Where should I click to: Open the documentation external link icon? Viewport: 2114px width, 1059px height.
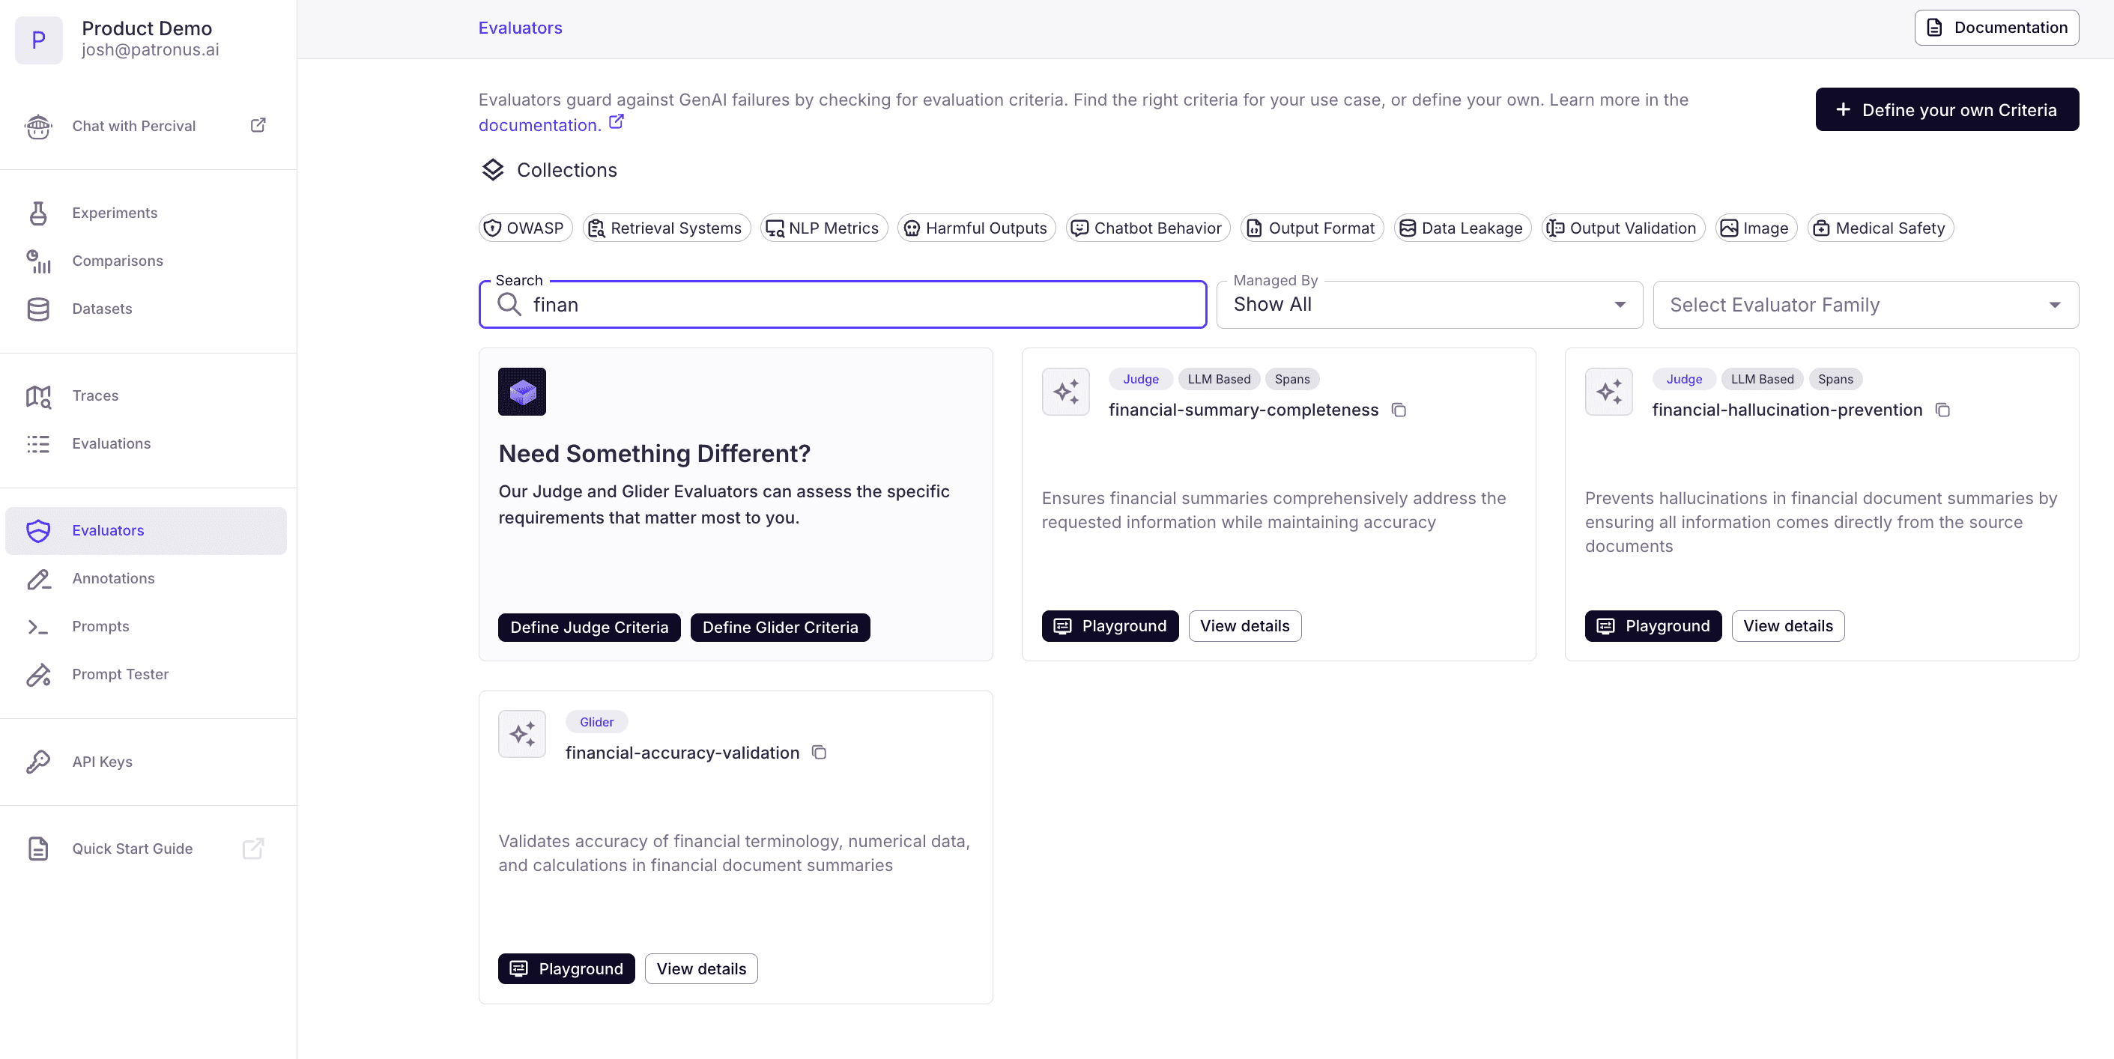617,122
